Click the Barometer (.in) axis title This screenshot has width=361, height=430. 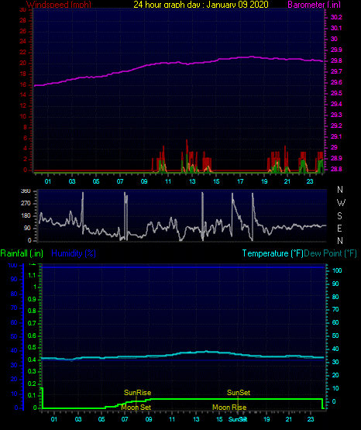[314, 5]
